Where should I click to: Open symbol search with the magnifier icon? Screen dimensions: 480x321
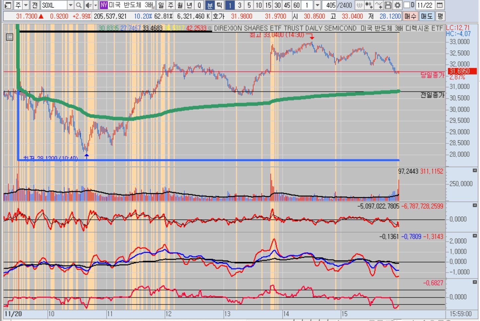[78, 5]
